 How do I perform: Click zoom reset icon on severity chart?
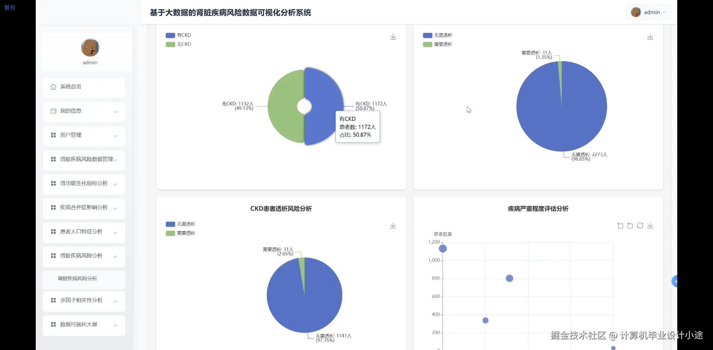tap(630, 226)
